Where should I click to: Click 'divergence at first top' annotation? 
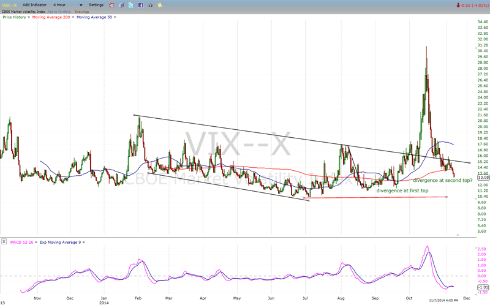tap(402, 190)
